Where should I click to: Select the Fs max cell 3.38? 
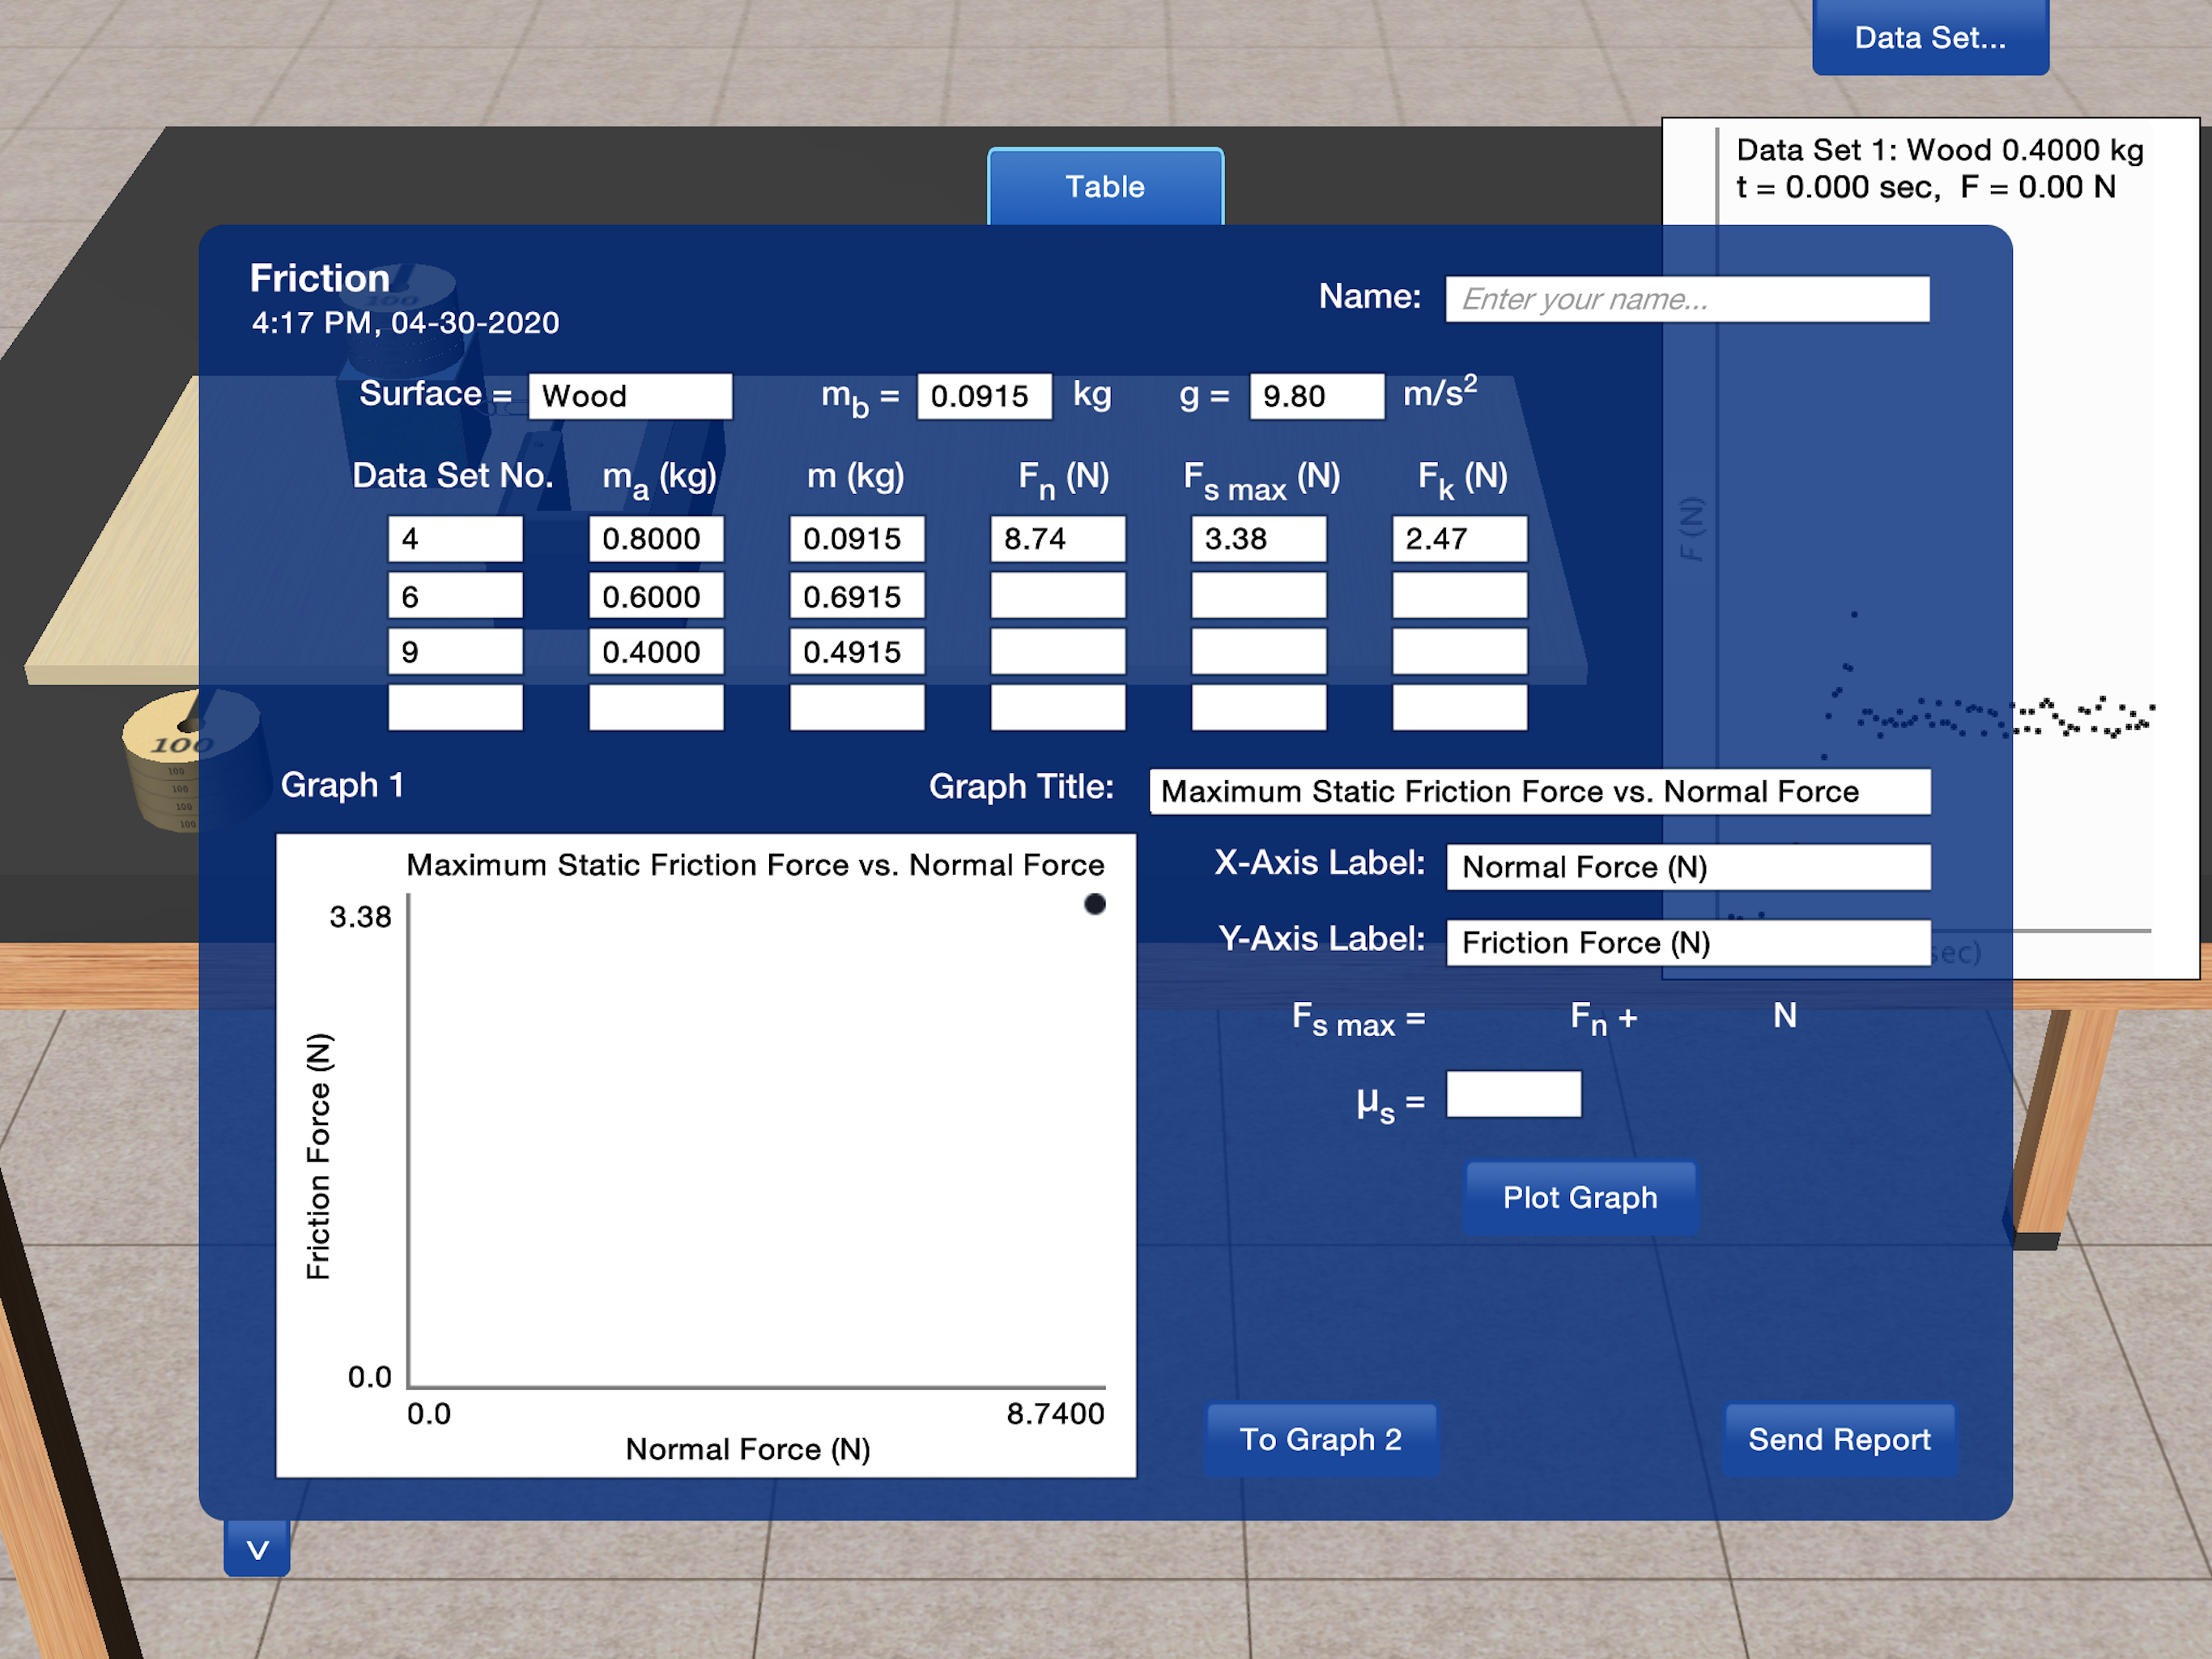[1259, 539]
